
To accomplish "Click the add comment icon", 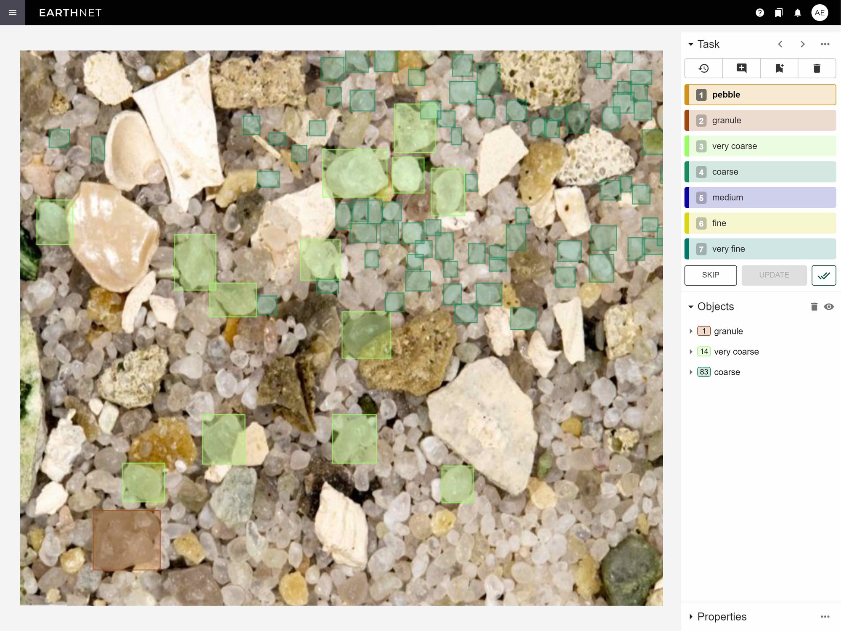I will (x=741, y=68).
